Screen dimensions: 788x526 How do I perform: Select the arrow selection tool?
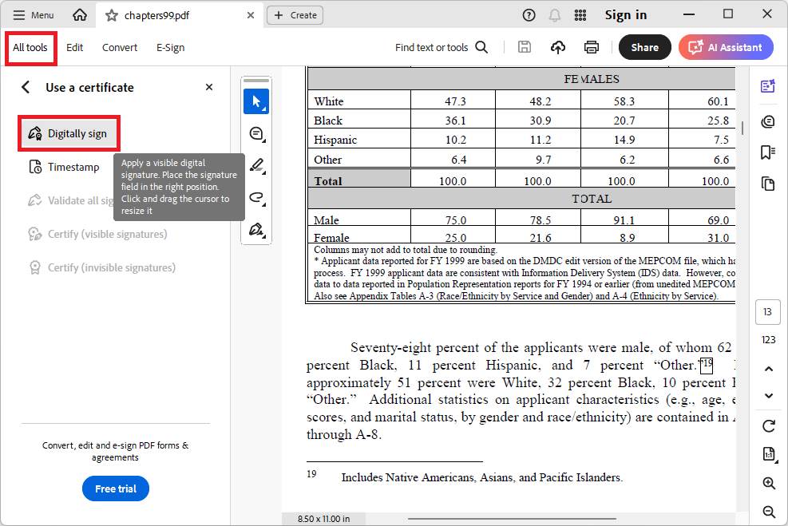pyautogui.click(x=255, y=101)
